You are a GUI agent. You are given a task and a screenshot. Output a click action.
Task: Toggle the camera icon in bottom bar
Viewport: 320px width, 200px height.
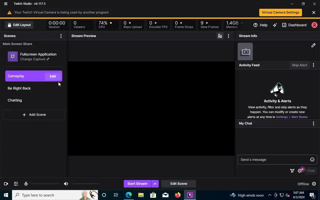coord(6,184)
